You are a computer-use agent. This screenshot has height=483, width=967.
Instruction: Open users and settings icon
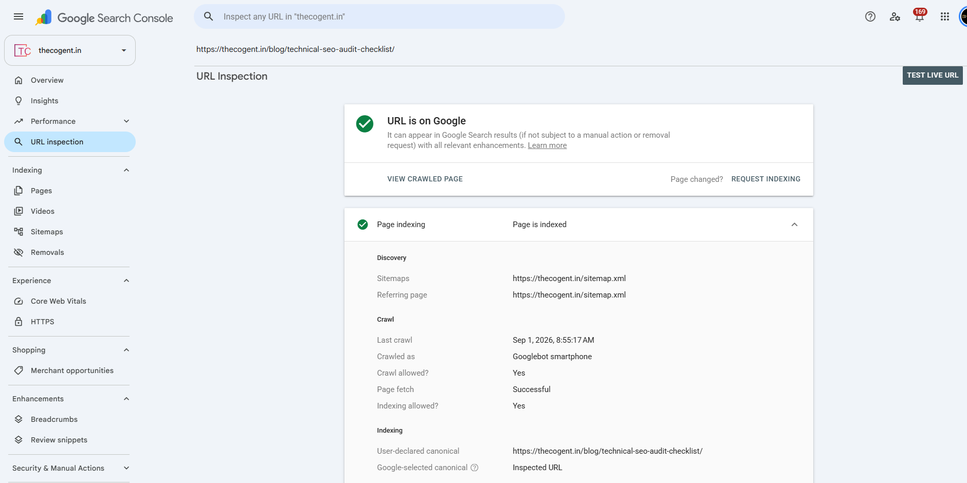[x=895, y=16]
